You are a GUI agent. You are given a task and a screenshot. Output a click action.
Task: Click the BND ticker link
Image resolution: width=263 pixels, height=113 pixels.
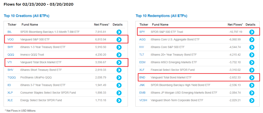tap(142, 77)
